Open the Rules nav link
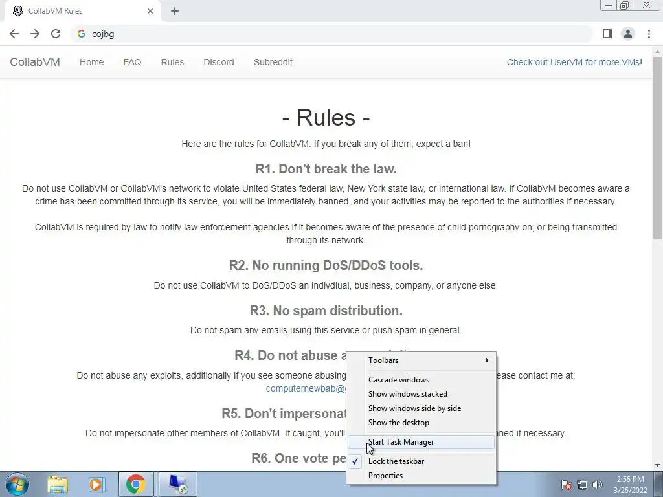This screenshot has height=497, width=663. pyautogui.click(x=172, y=62)
